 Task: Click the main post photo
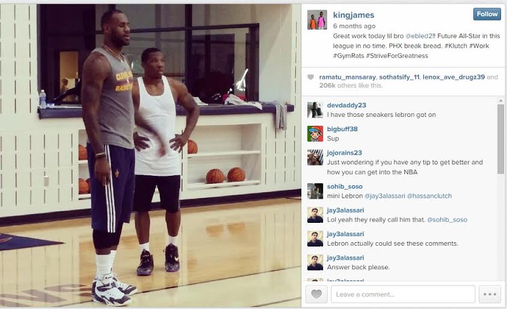pyautogui.click(x=150, y=155)
